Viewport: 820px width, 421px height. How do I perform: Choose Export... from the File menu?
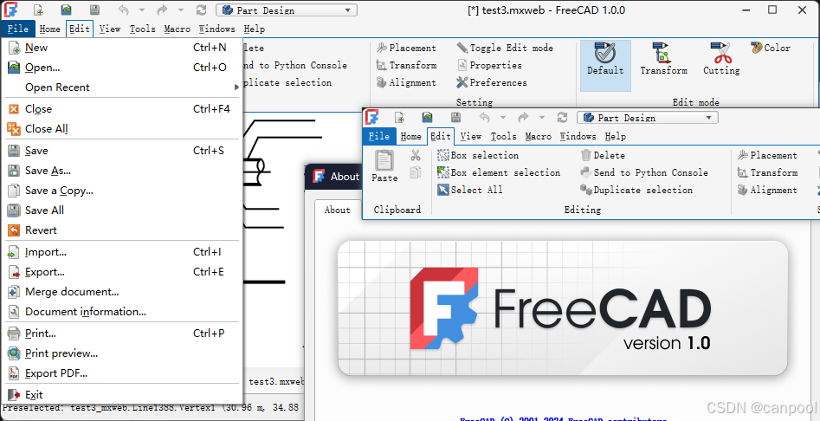122,272
